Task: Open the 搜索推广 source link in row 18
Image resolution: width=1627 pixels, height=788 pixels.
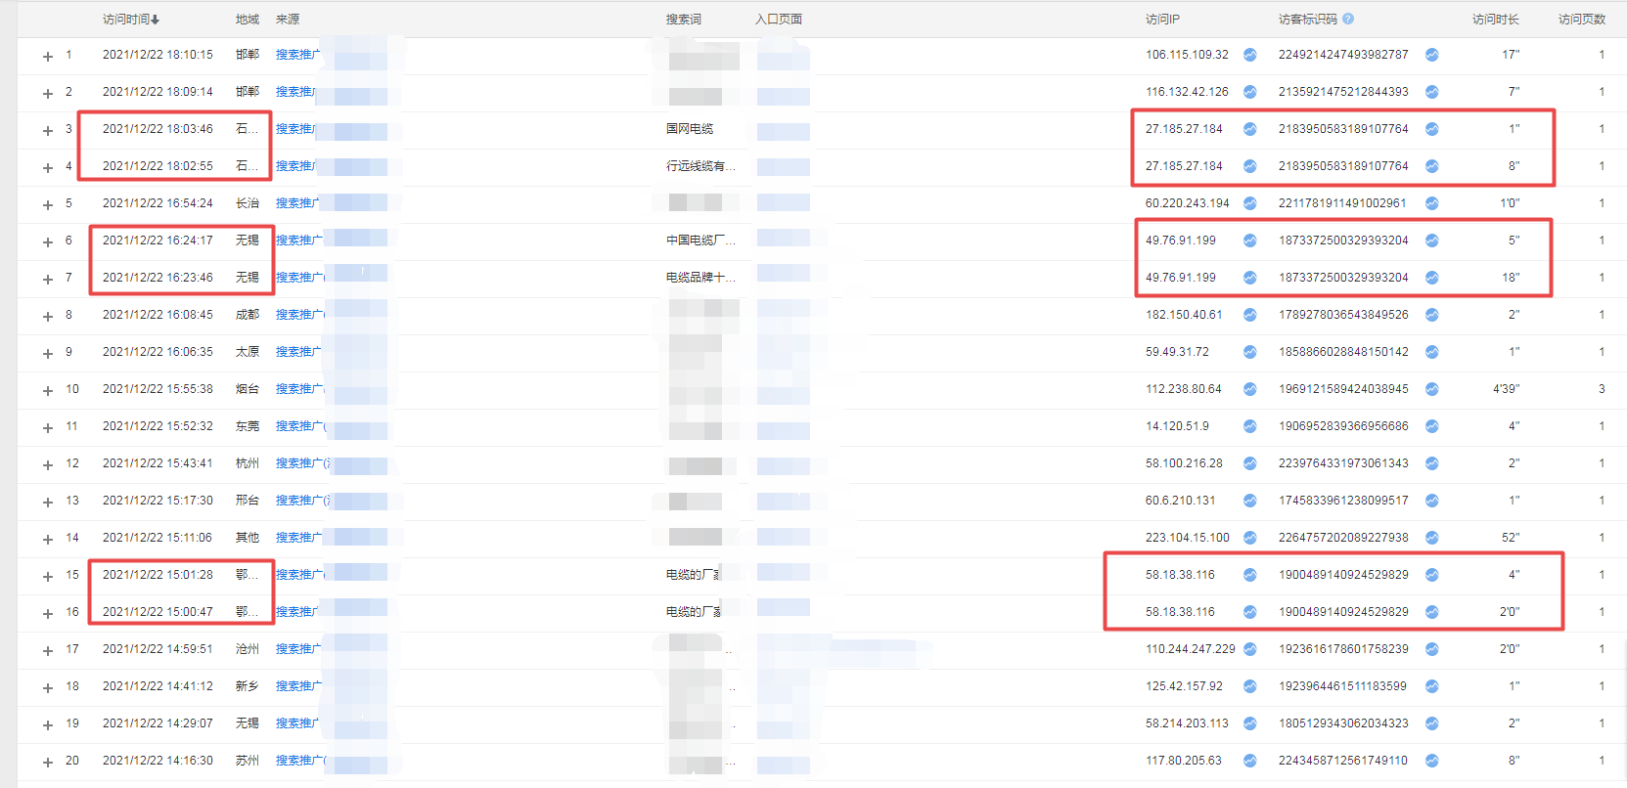Action: tap(297, 686)
